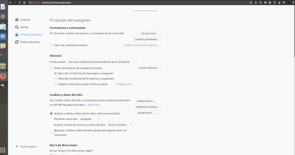Click in the Encontrar en Preferencias search field
Viewport: 295px width, 155px height.
[x=145, y=11]
